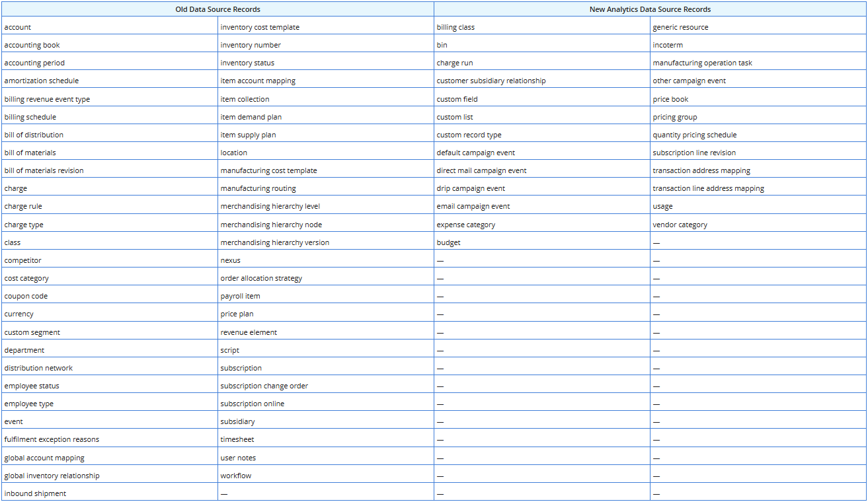Select 'fulfilment exception reasons' cell
This screenshot has height=502, width=868.
point(52,439)
